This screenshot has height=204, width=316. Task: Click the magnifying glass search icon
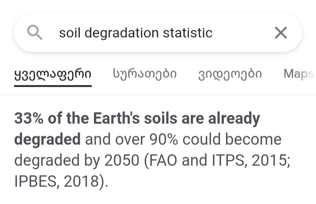coord(35,32)
